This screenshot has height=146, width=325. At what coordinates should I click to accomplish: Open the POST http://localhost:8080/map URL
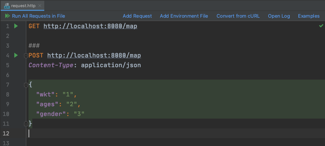coord(94,56)
